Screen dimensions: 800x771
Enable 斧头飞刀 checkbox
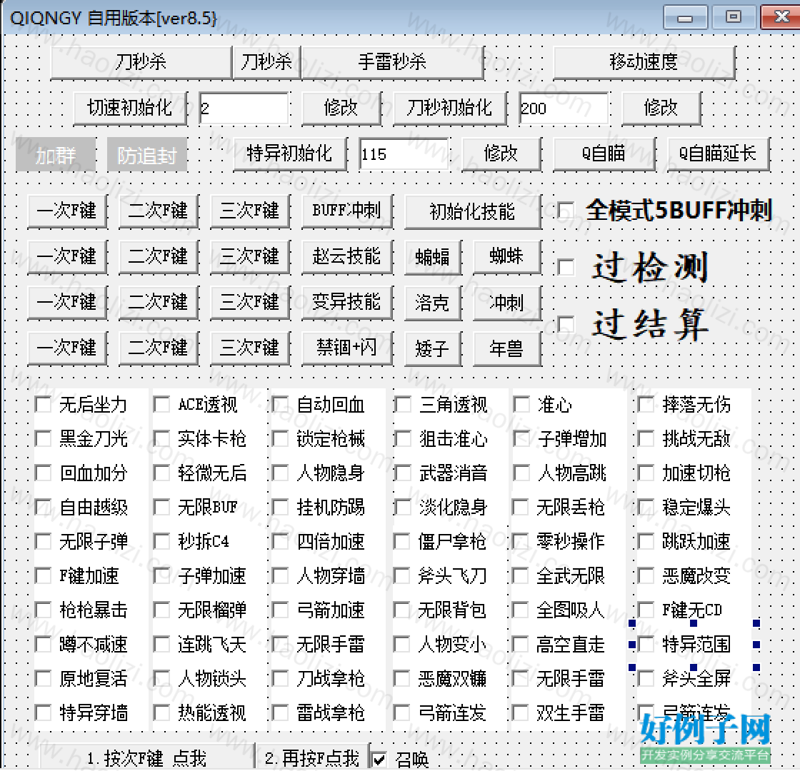coord(402,576)
